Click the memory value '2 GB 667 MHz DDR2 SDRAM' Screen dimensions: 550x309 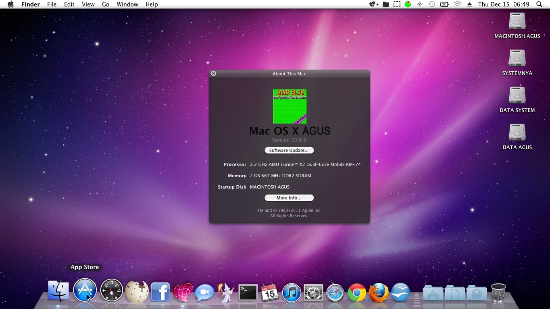click(x=281, y=176)
